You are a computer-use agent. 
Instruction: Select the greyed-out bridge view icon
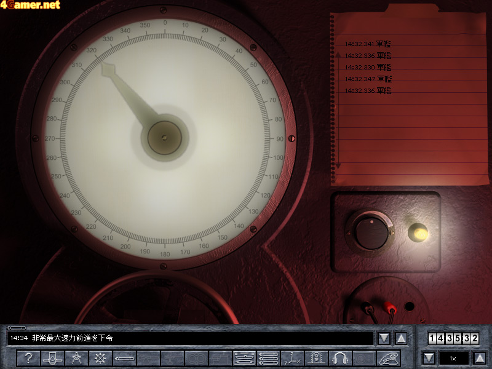pyautogui.click(x=220, y=358)
